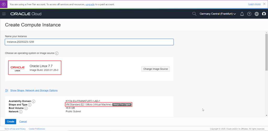268x131 pixels.
Task: Expand Show Shape, Network and Storage Options
Action: [x=34, y=90]
